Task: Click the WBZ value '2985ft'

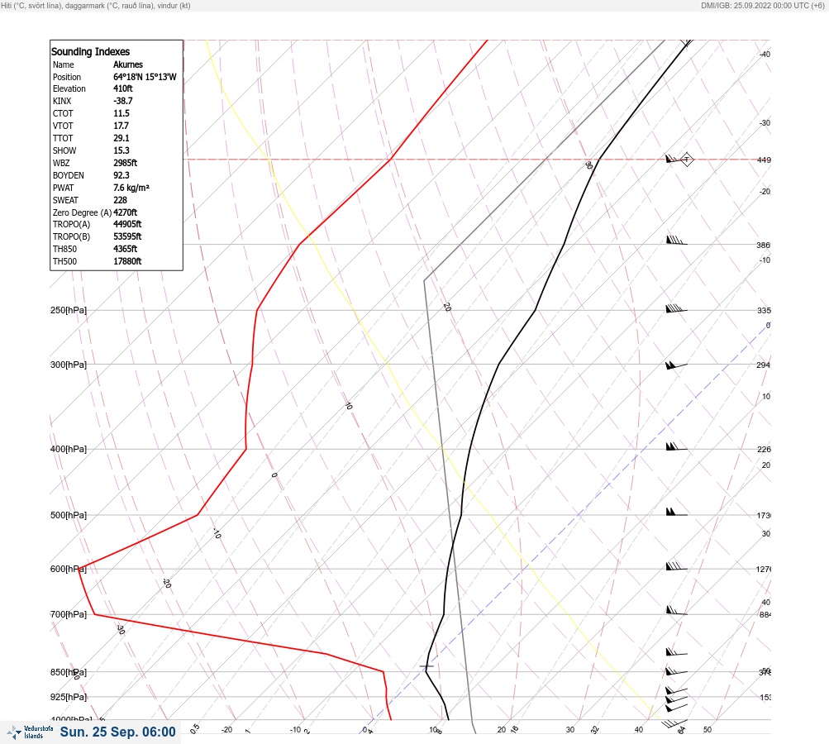Action: coord(126,163)
